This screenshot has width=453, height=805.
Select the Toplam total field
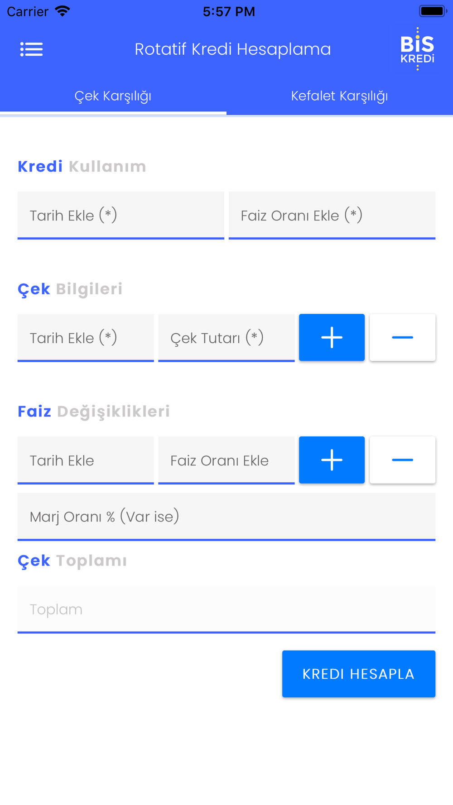pyautogui.click(x=226, y=609)
